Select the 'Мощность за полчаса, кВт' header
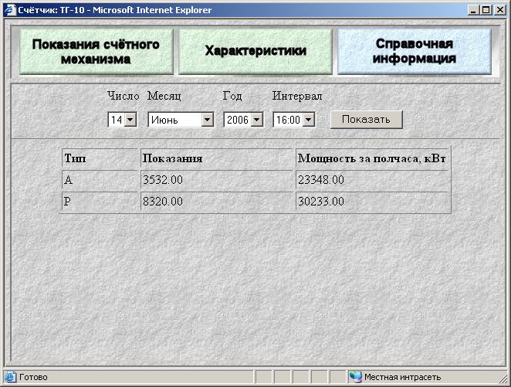Viewport: 511px width, 387px height. (372, 158)
